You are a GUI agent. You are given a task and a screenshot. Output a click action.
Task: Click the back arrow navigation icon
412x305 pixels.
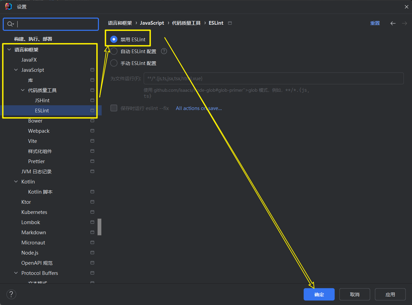[x=393, y=23]
